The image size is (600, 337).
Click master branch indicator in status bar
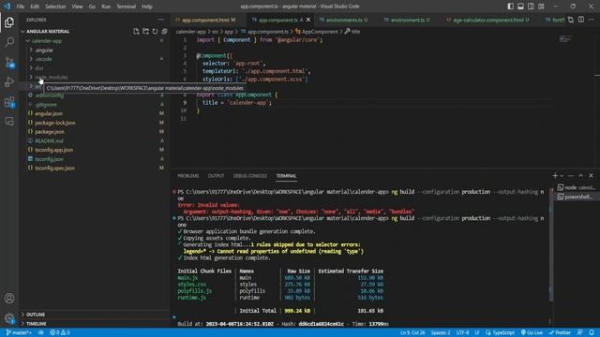(19, 333)
